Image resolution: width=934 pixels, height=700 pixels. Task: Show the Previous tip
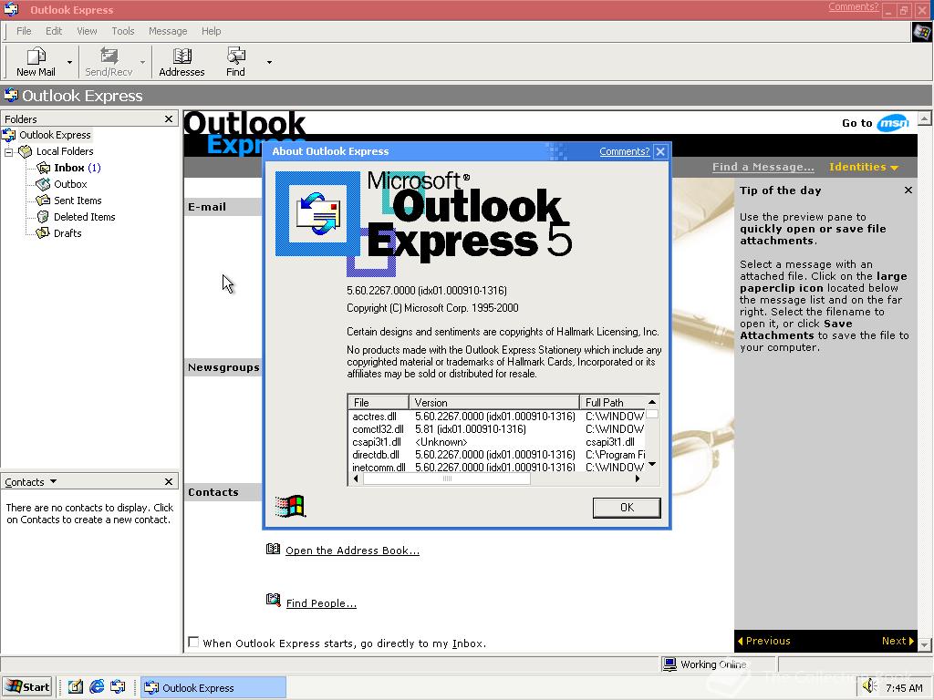[x=763, y=641]
